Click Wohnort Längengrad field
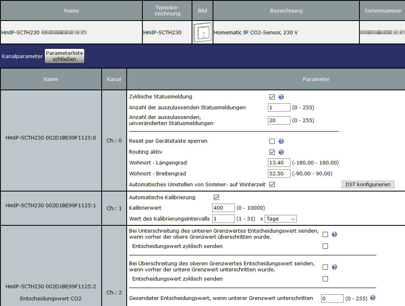 (279, 163)
